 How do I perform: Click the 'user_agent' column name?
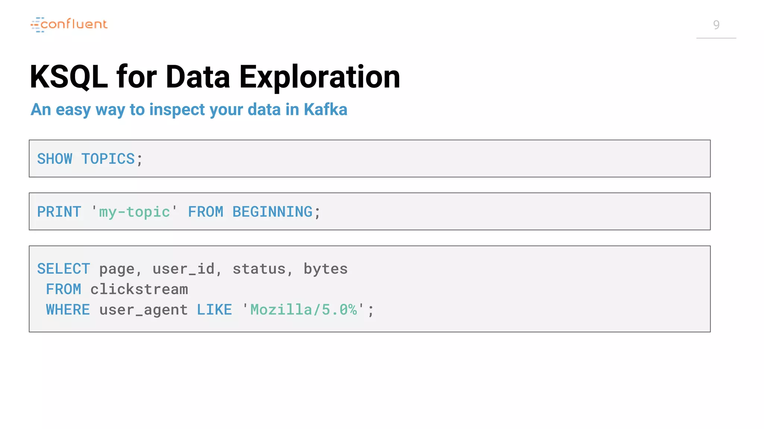143,310
